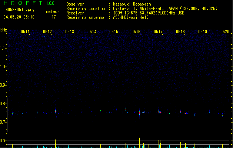Click the date 04.05.29 05:10

coord(19,17)
